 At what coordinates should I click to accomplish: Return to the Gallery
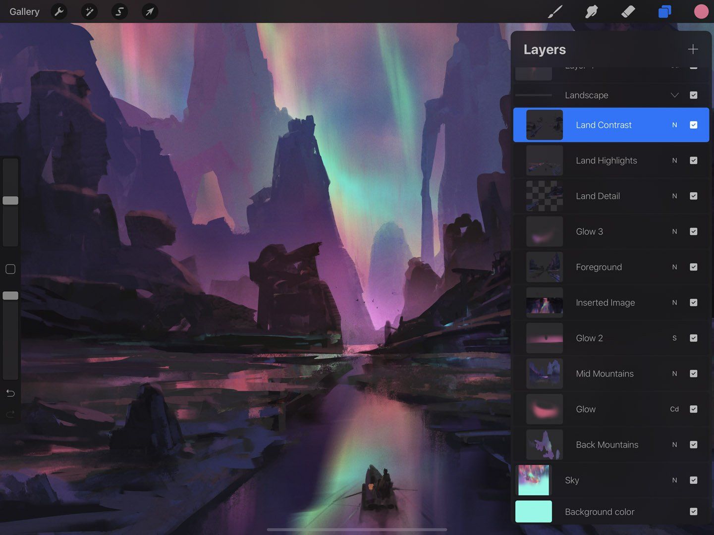[x=24, y=11]
